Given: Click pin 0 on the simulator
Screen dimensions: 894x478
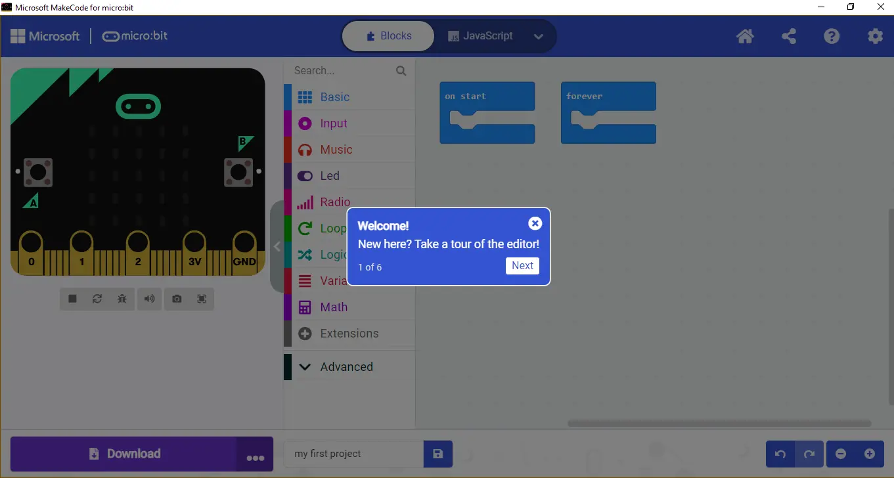Looking at the screenshot, I should click(31, 253).
